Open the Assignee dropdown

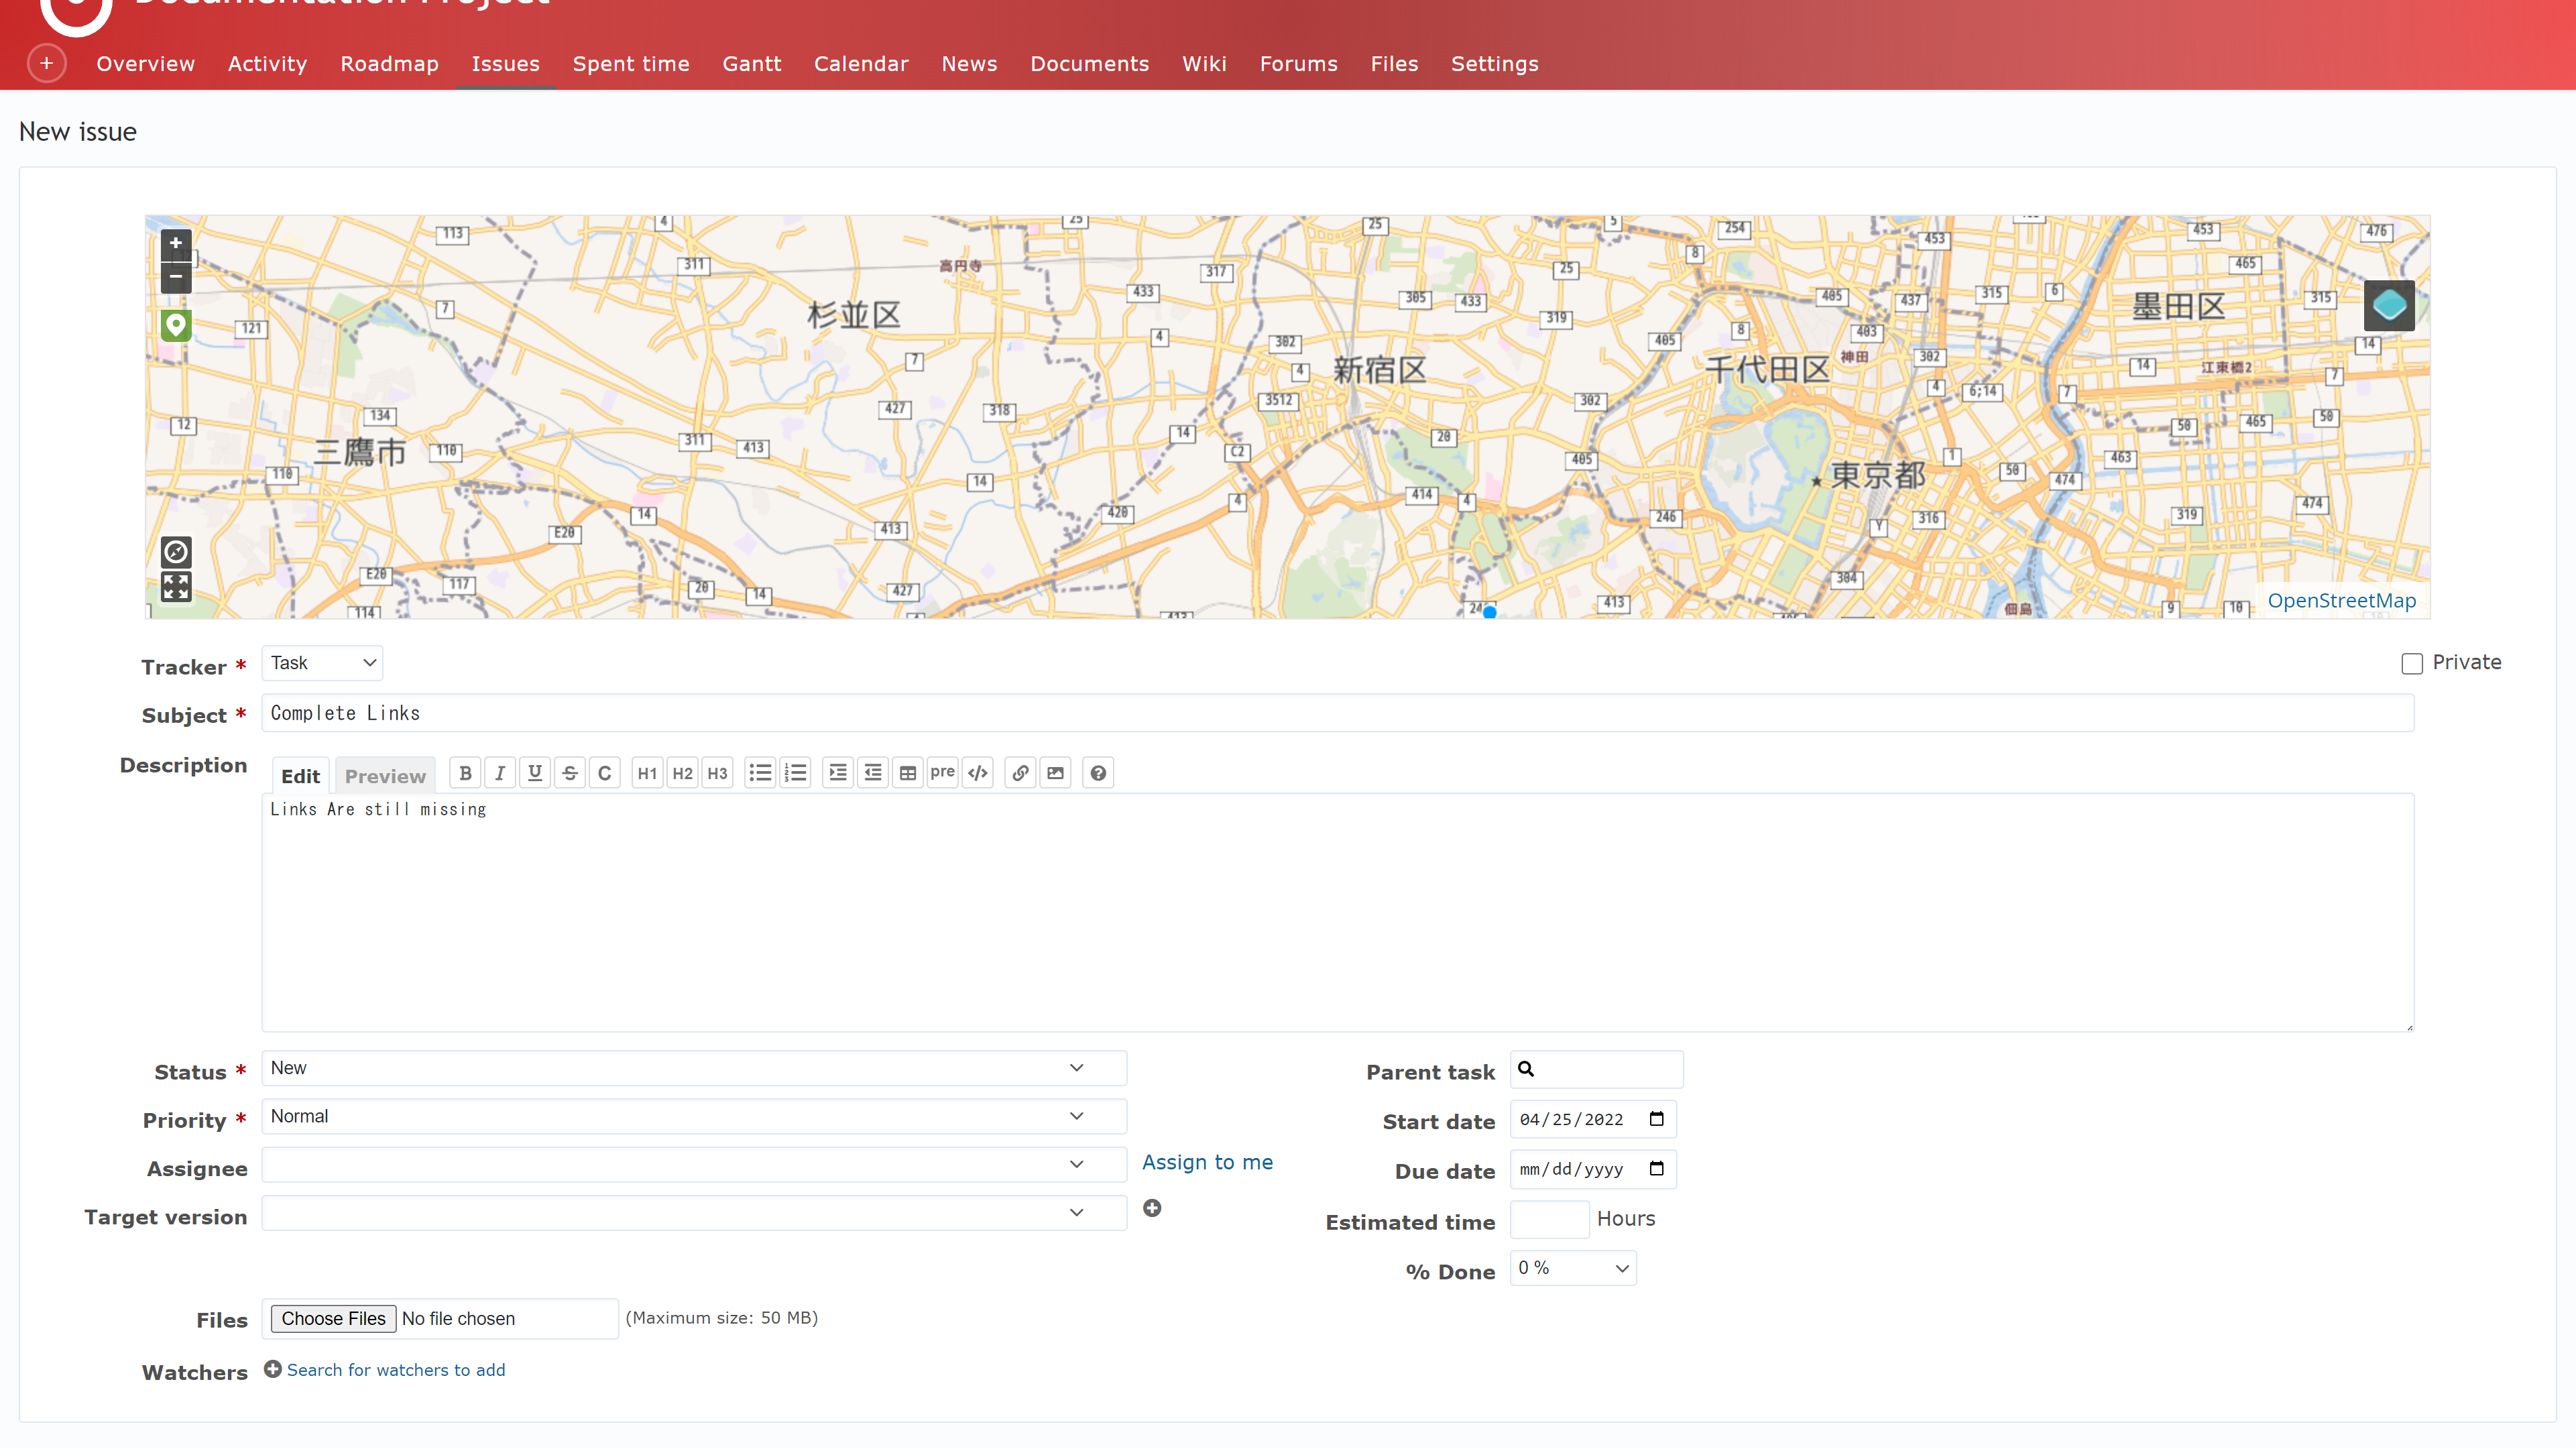pyautogui.click(x=694, y=1164)
